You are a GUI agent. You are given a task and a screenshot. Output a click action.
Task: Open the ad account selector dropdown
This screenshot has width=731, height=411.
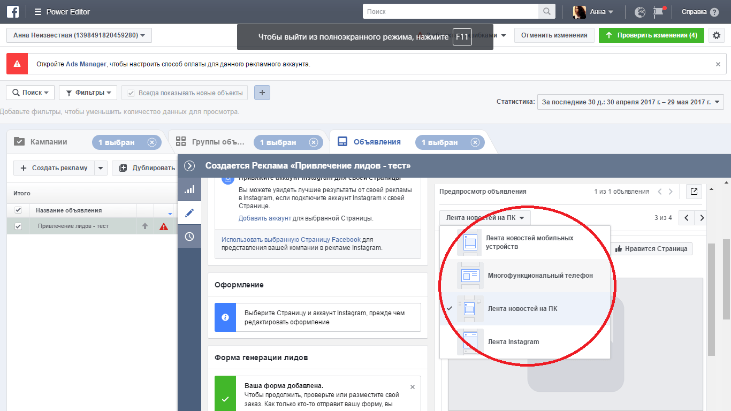(x=79, y=35)
